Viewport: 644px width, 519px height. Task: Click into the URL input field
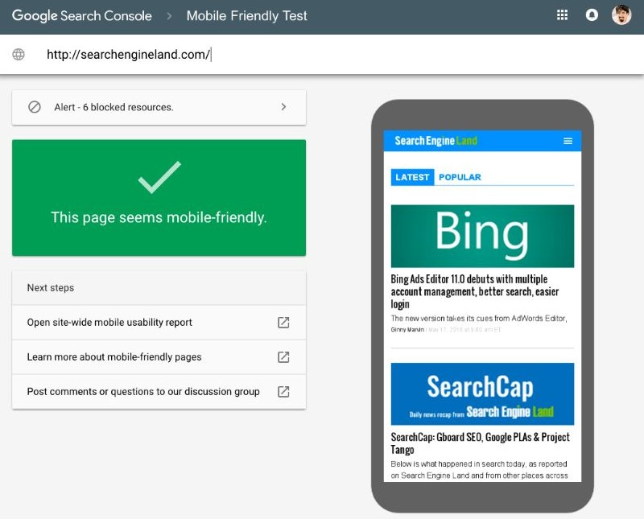tap(321, 54)
